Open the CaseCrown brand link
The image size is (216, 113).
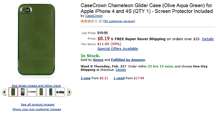[x=94, y=16]
